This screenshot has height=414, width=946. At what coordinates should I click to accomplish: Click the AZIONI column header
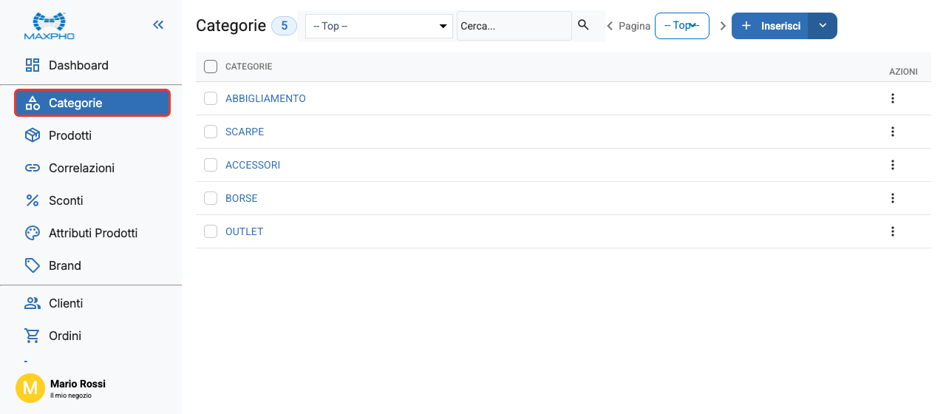903,72
